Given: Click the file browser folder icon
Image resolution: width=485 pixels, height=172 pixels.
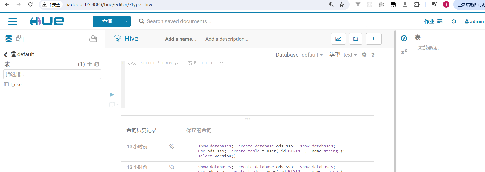Looking at the screenshot, I should tap(93, 39).
